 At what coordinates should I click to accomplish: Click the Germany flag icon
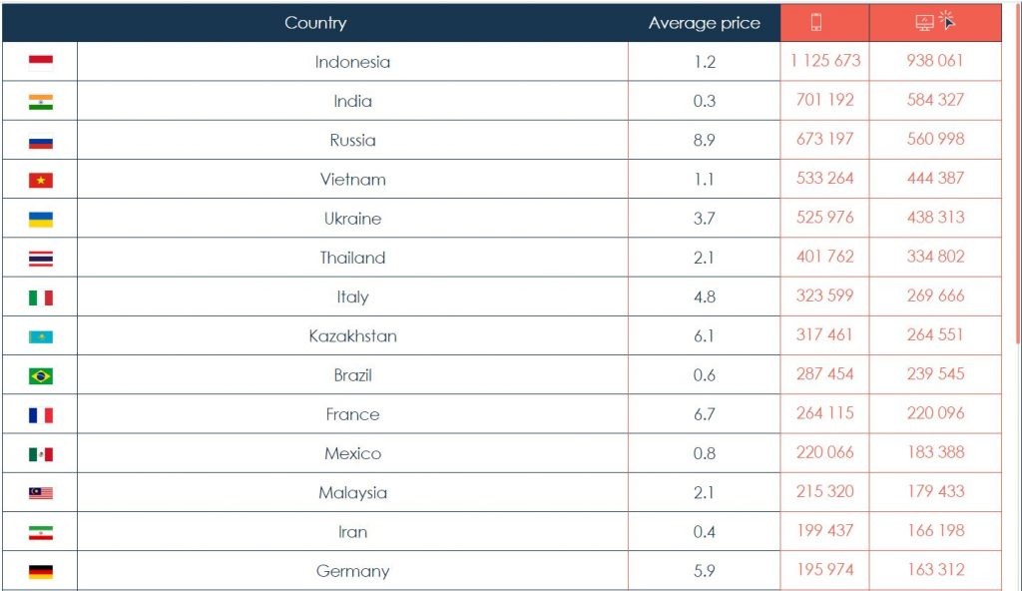(41, 572)
